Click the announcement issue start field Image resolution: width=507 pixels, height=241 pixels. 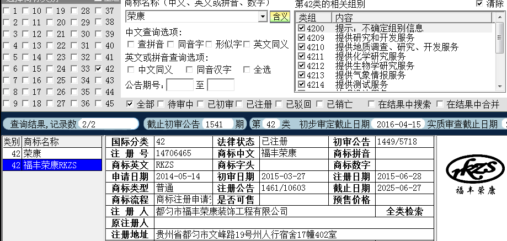tap(180, 85)
